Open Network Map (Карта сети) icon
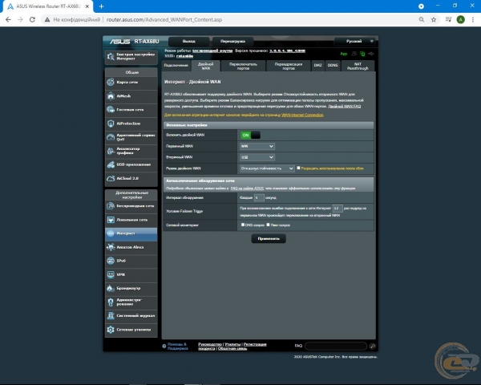481x385 pixels. [111, 82]
